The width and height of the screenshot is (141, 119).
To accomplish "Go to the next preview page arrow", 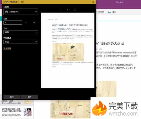I will pyautogui.click(x=75, y=10).
